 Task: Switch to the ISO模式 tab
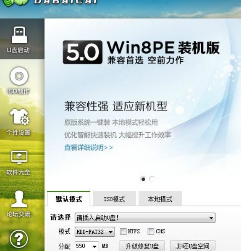[114, 199]
